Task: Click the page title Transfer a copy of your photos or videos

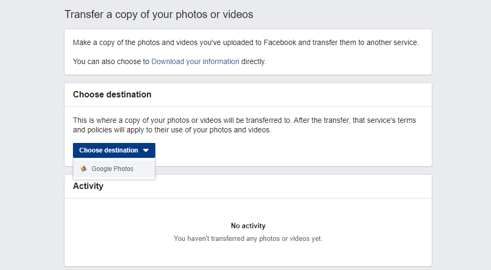Action: (159, 14)
